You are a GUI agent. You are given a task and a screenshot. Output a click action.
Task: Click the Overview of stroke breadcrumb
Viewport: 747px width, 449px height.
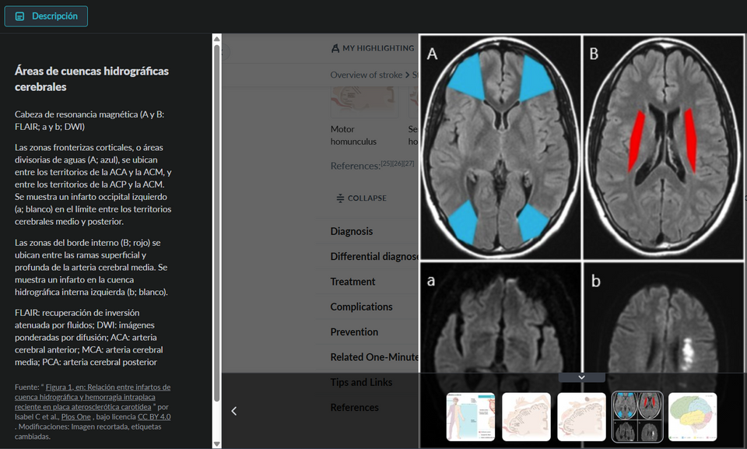366,75
